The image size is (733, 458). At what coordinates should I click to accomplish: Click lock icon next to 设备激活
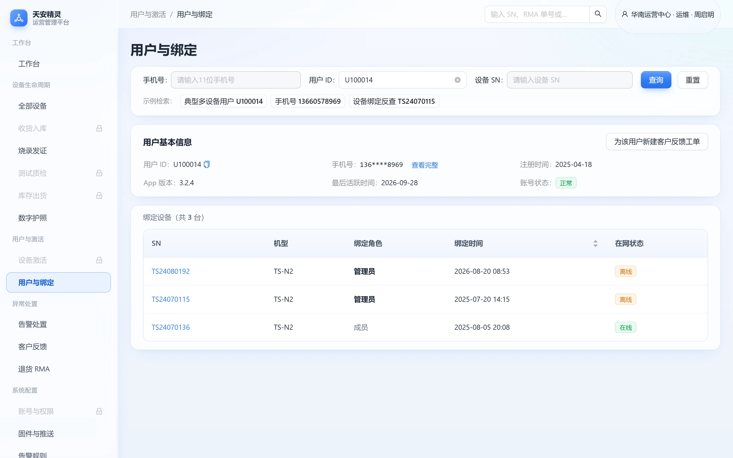click(x=99, y=260)
